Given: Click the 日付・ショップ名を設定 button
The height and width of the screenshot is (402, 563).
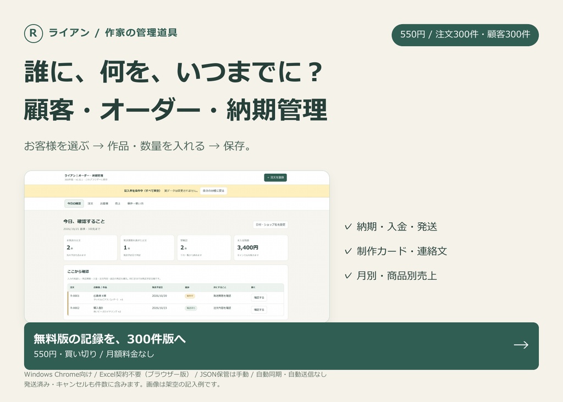Looking at the screenshot, I should tap(271, 224).
